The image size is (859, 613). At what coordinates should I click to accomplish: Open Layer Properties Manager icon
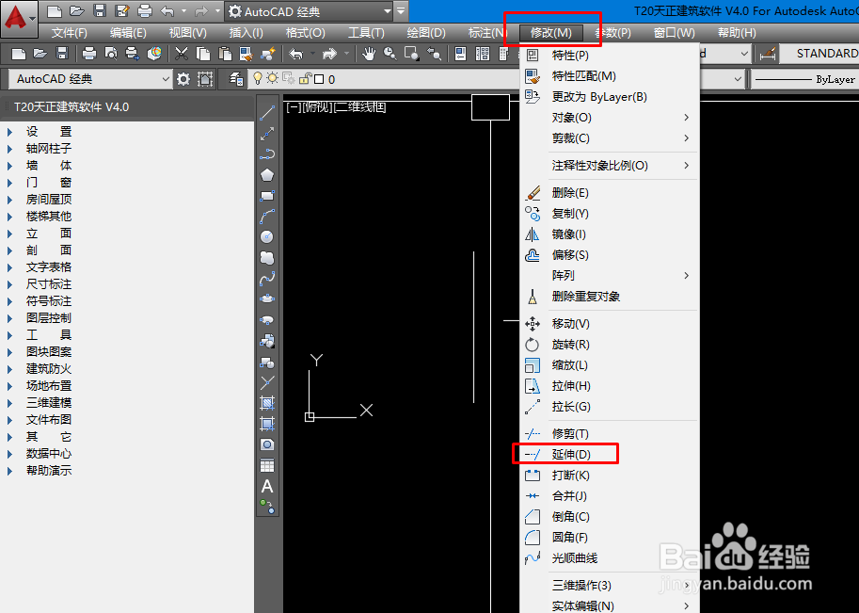click(236, 79)
